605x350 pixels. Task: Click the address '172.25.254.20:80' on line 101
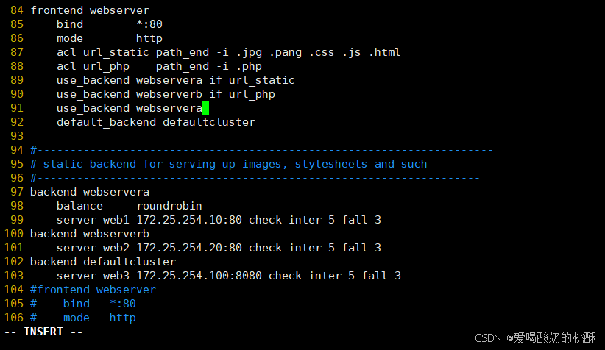(189, 248)
